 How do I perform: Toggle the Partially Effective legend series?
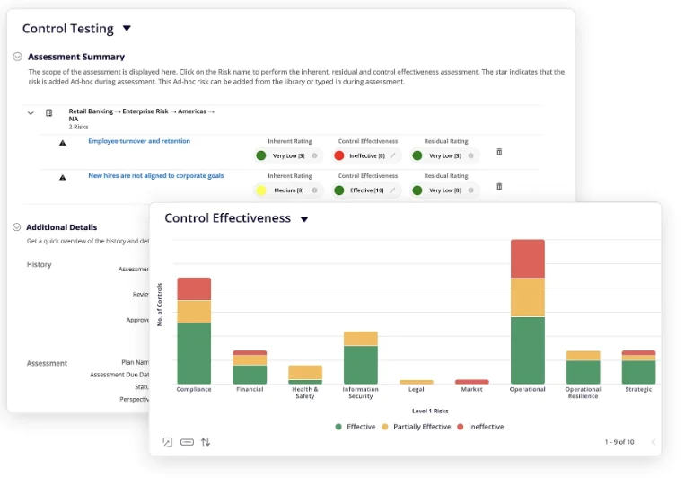tap(417, 427)
